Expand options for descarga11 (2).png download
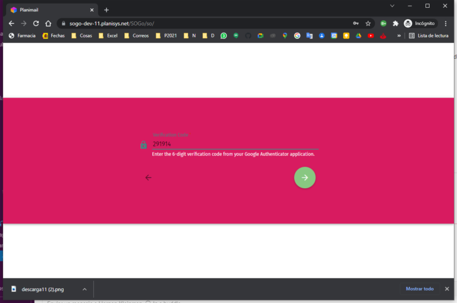Viewport: 457px width, 303px height. coord(84,289)
